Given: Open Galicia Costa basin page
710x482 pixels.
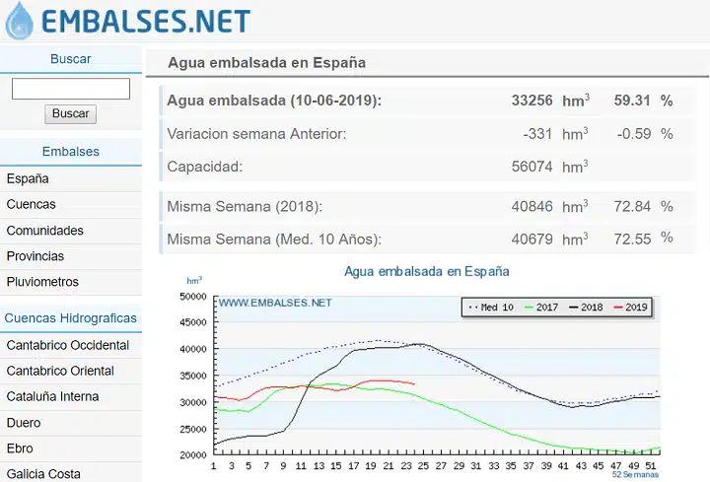Looking at the screenshot, I should pos(43,473).
